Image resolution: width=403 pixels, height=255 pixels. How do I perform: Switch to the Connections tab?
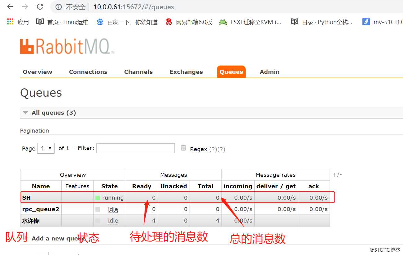pos(88,72)
